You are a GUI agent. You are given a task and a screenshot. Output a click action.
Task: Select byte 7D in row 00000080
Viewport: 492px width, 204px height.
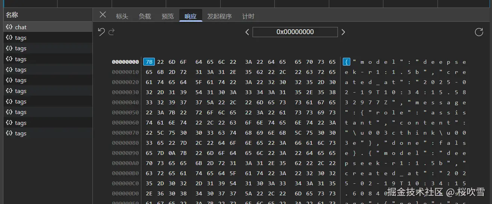tap(173, 143)
